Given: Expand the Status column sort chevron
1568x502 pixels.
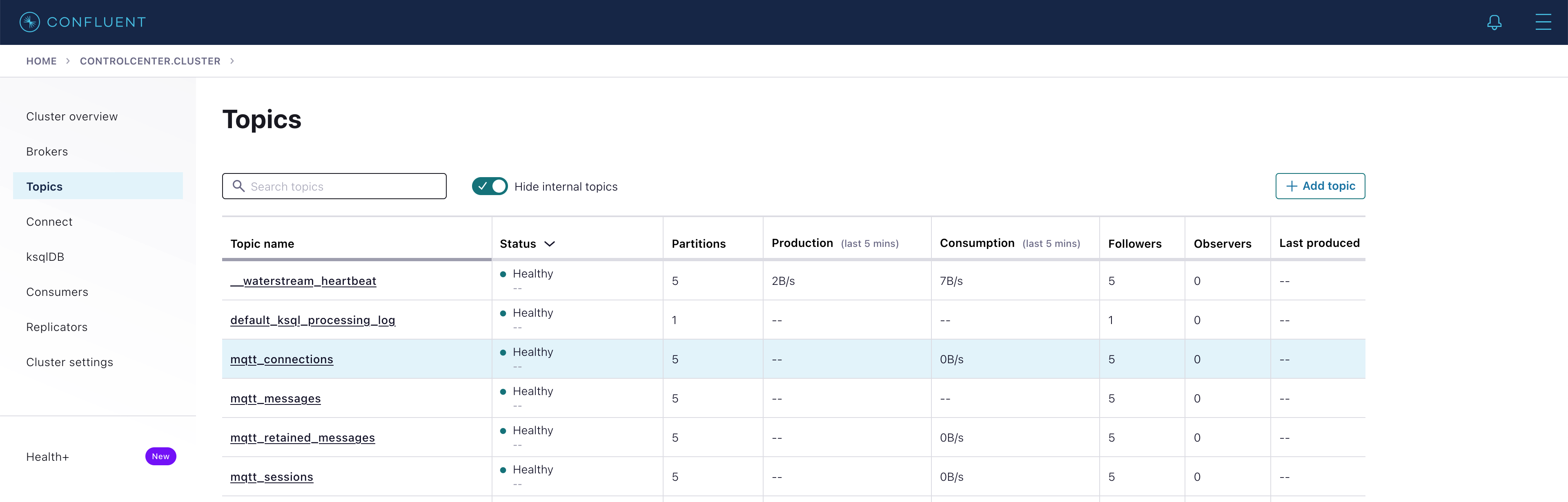Looking at the screenshot, I should [x=550, y=244].
